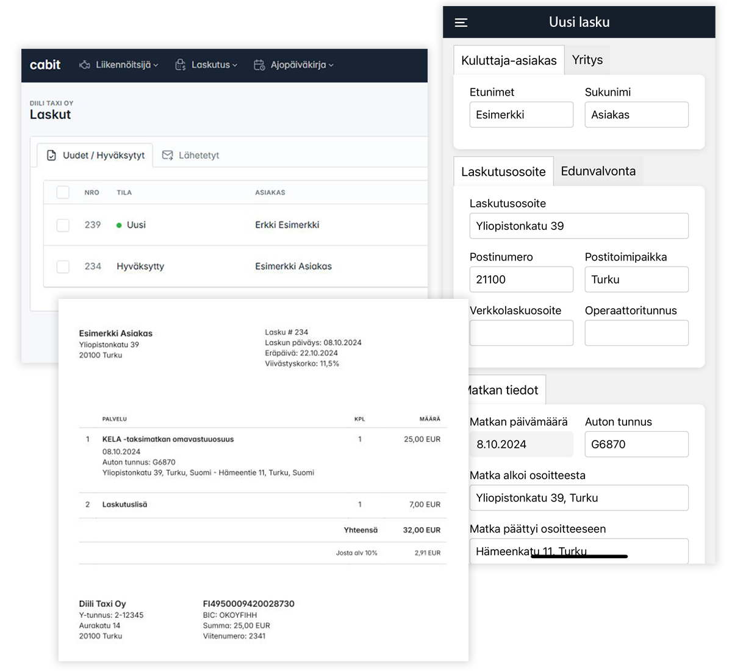Check the box for invoice 239
Screen dimensions: 732x671
click(63, 225)
